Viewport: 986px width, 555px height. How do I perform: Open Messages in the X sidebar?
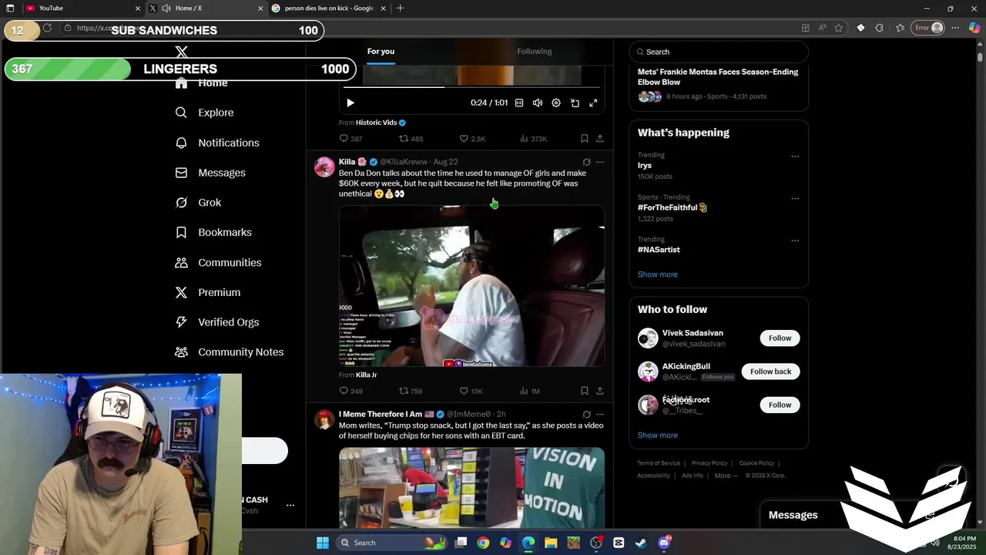210,173
